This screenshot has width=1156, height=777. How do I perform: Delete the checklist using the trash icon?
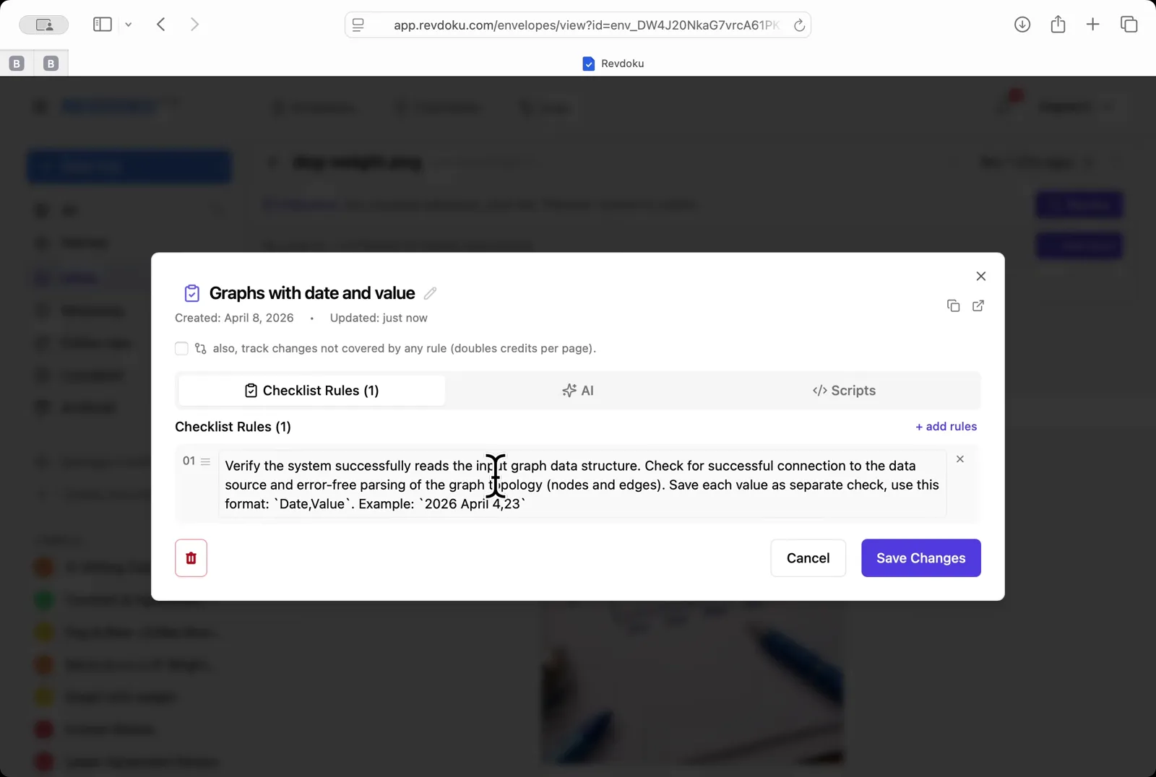[x=191, y=557]
